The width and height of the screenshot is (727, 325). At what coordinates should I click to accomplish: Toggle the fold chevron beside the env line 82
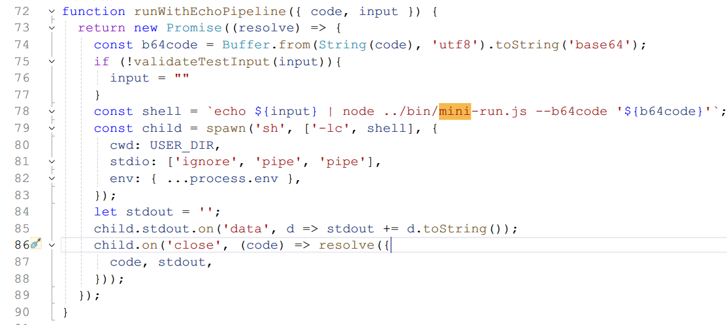pos(52,178)
